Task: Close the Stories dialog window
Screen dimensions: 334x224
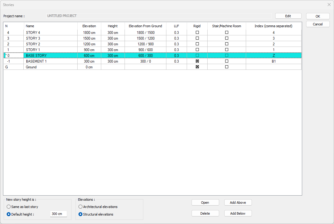Action: pyautogui.click(x=329, y=5)
